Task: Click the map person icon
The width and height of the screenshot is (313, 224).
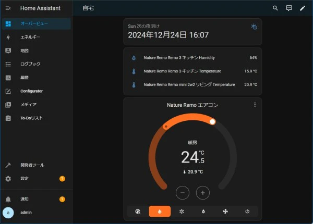Action: (x=8, y=51)
